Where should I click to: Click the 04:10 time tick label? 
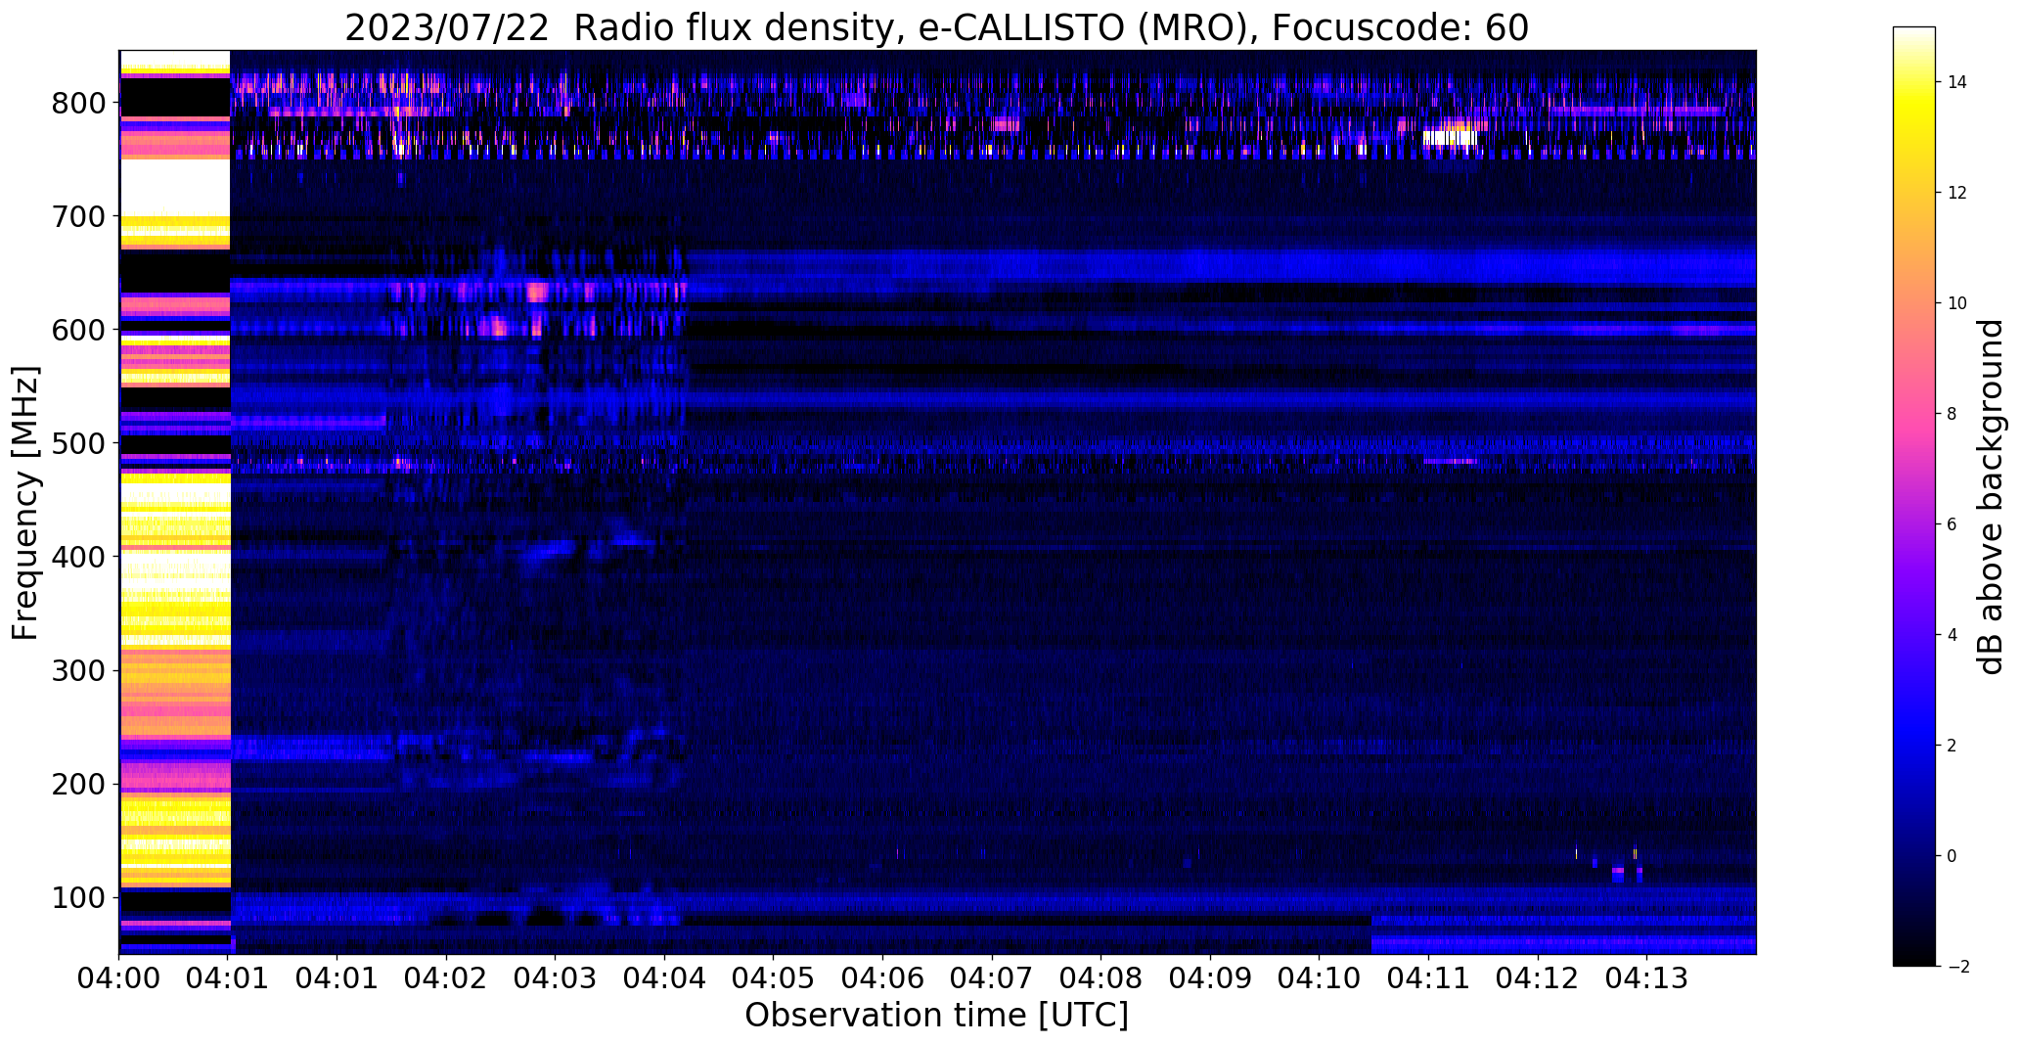pos(1319,977)
